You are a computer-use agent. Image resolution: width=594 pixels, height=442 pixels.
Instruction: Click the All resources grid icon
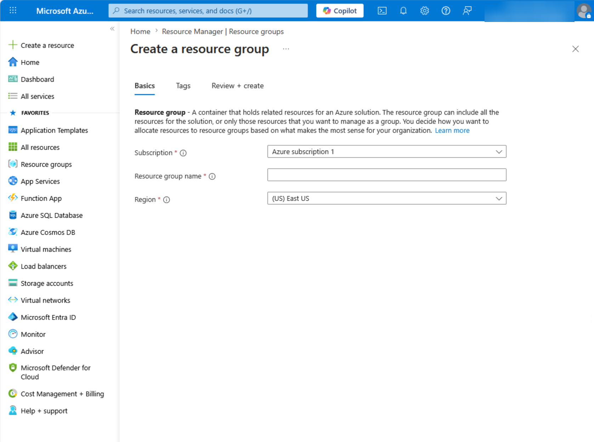point(13,147)
